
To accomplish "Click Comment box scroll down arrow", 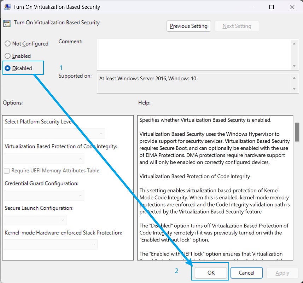I will pos(294,66).
